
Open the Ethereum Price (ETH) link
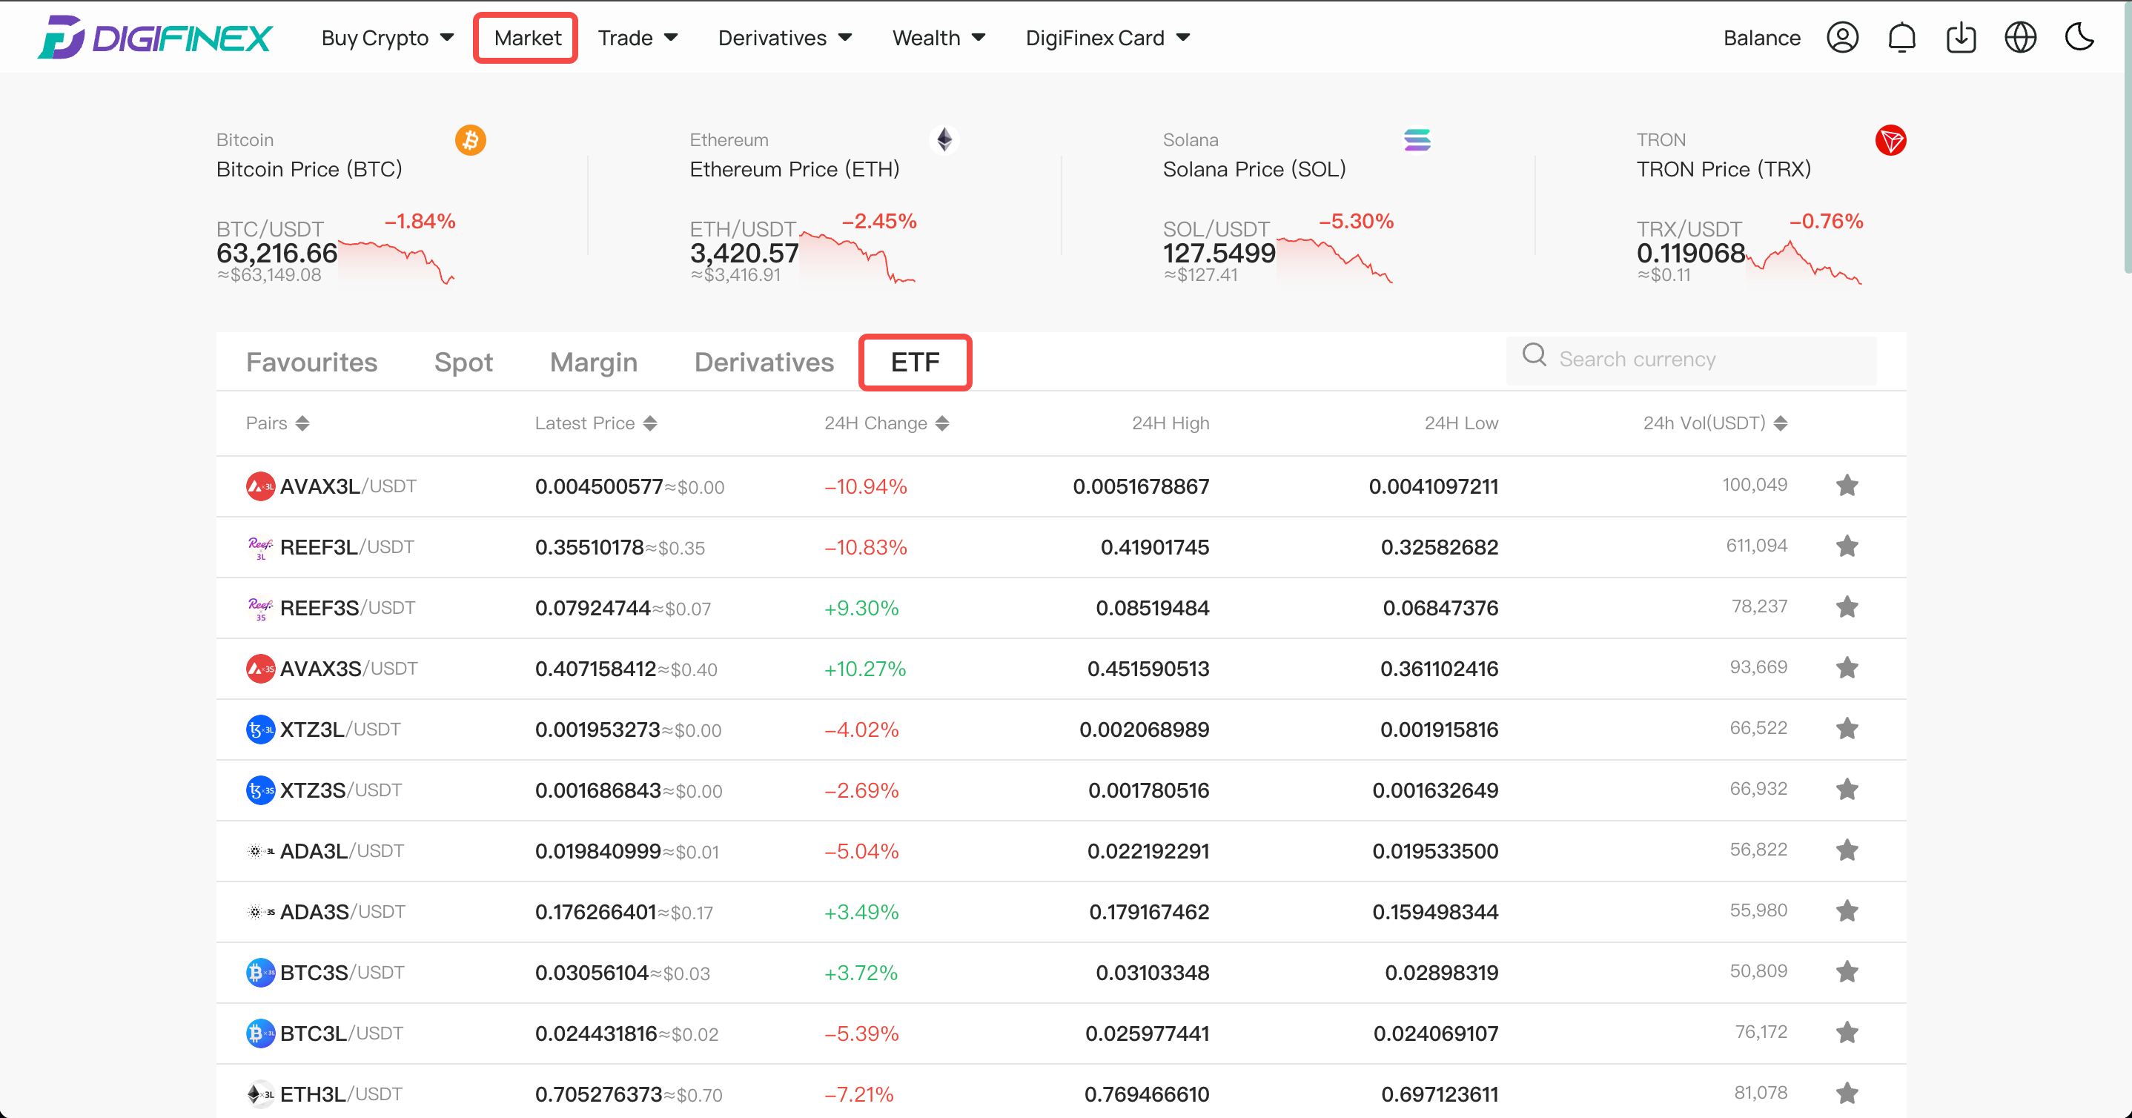tap(794, 169)
